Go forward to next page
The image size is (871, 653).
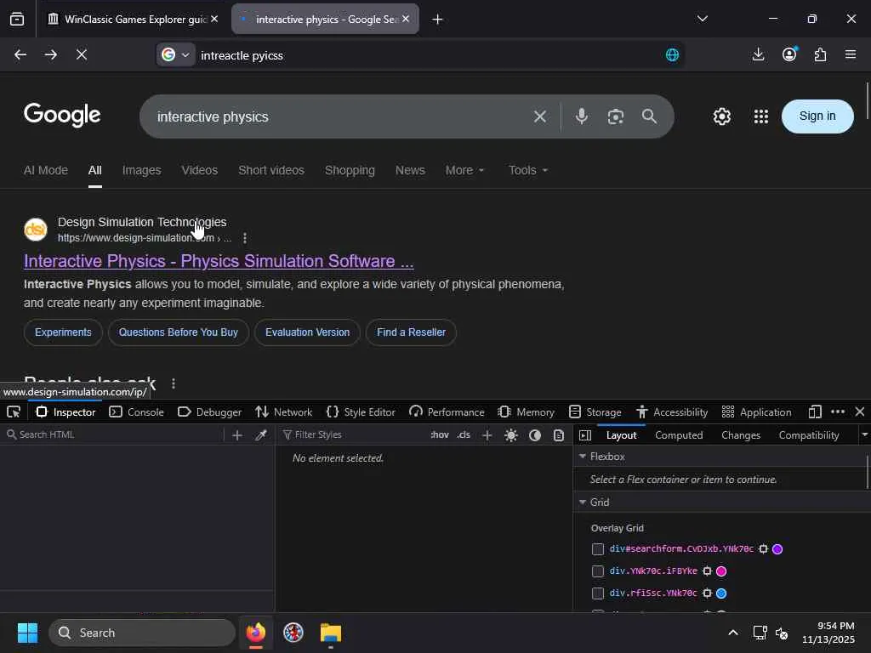tap(50, 54)
